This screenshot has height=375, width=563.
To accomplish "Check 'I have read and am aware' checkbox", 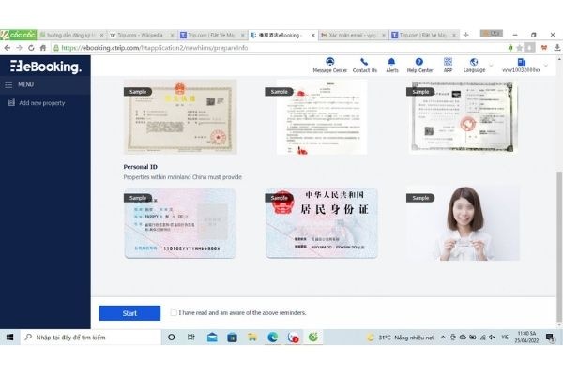I will (x=174, y=312).
